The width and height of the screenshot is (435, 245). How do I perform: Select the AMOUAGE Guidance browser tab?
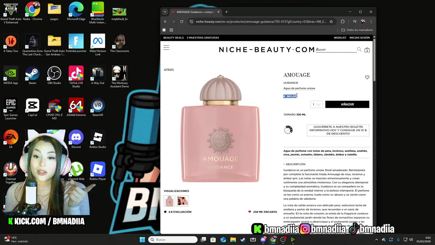point(195,12)
